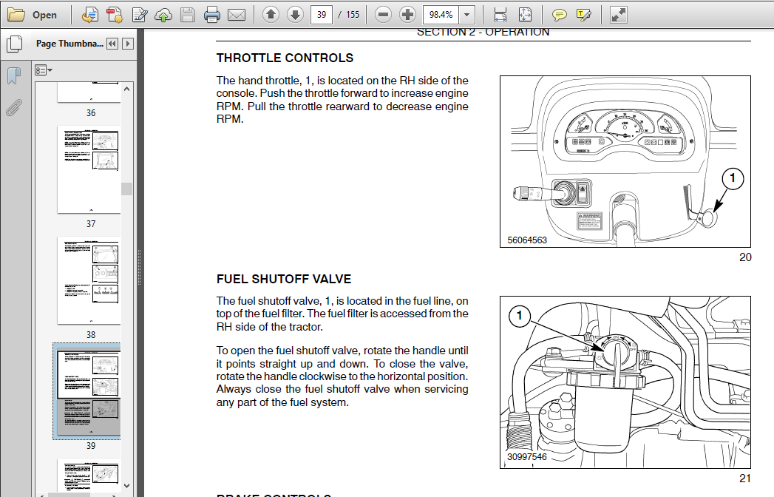Click the page label 36 under thumbnail
Screen dimensions: 774x497
click(x=91, y=113)
